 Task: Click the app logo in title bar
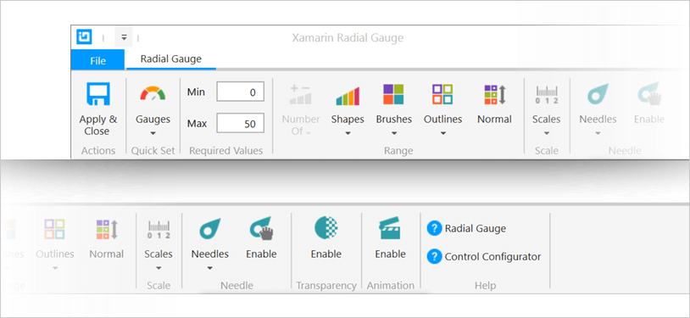pos(84,37)
